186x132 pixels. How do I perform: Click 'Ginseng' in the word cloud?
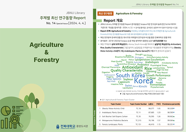coord(151,71)
